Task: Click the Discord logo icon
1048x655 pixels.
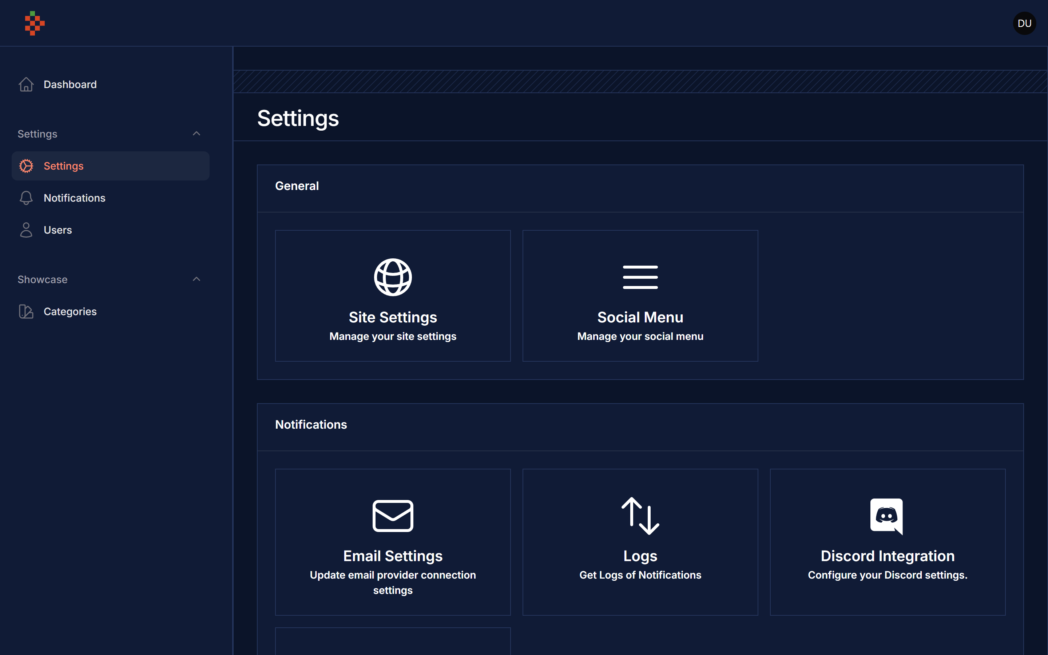Action: pyautogui.click(x=887, y=516)
